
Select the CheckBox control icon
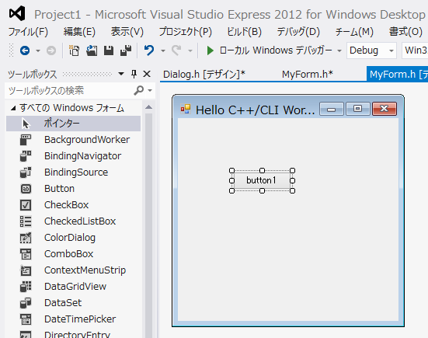(x=26, y=205)
